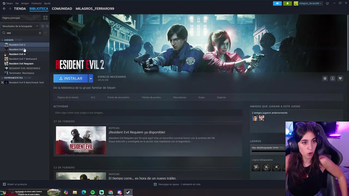349x196 pixels.
Task: Click the recent activity clock filter
Action: tap(43, 26)
